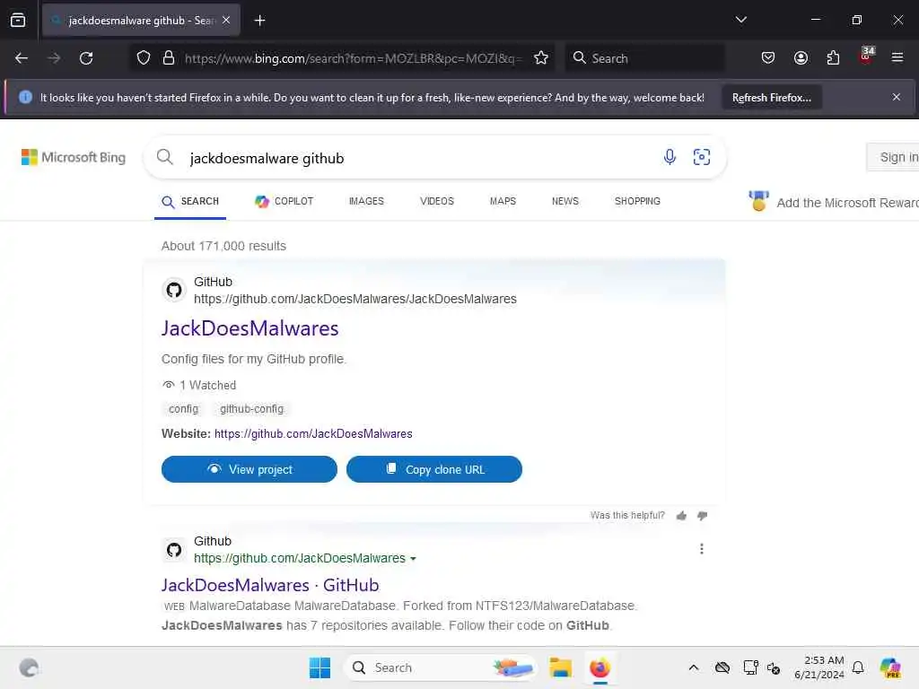Click the taskbar Search box
Viewport: 919px width, 689px height.
pyautogui.click(x=440, y=667)
